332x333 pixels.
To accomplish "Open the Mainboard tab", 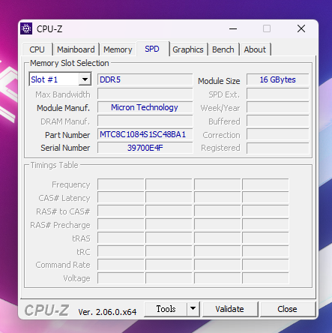I will point(76,49).
